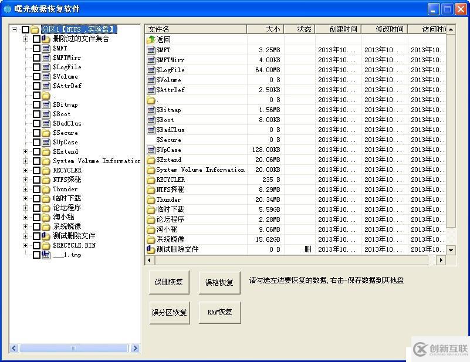Expand the Thunder folder node
The width and height of the screenshot is (470, 362).
[25, 189]
